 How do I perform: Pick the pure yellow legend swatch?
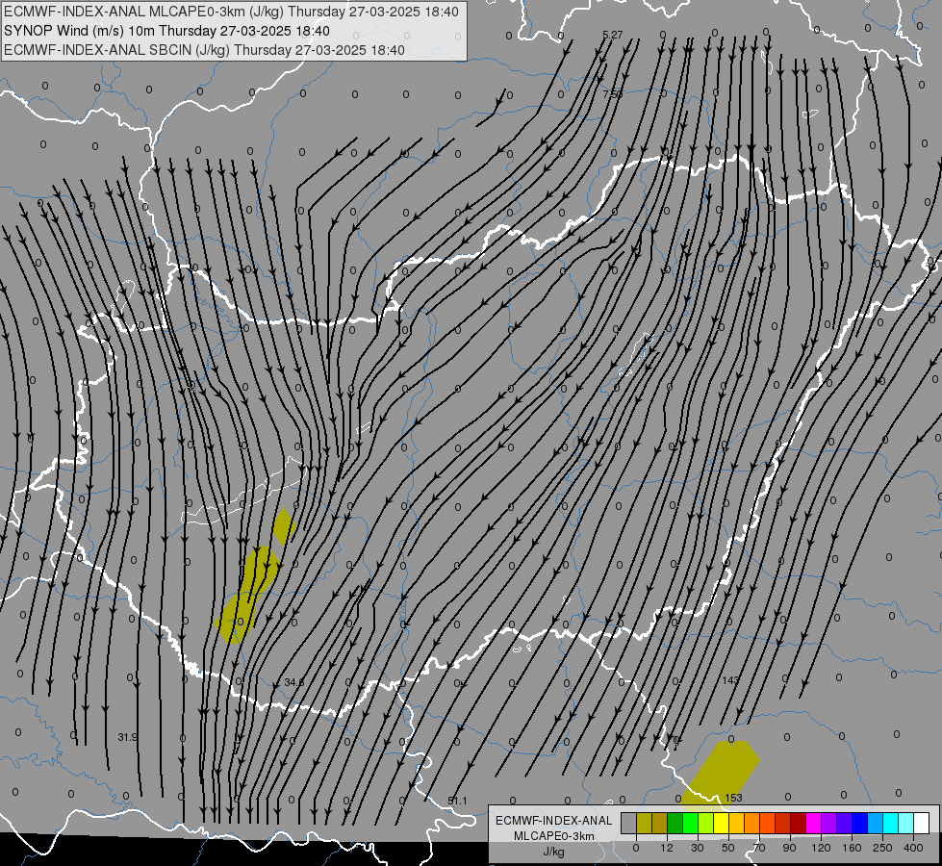722,823
